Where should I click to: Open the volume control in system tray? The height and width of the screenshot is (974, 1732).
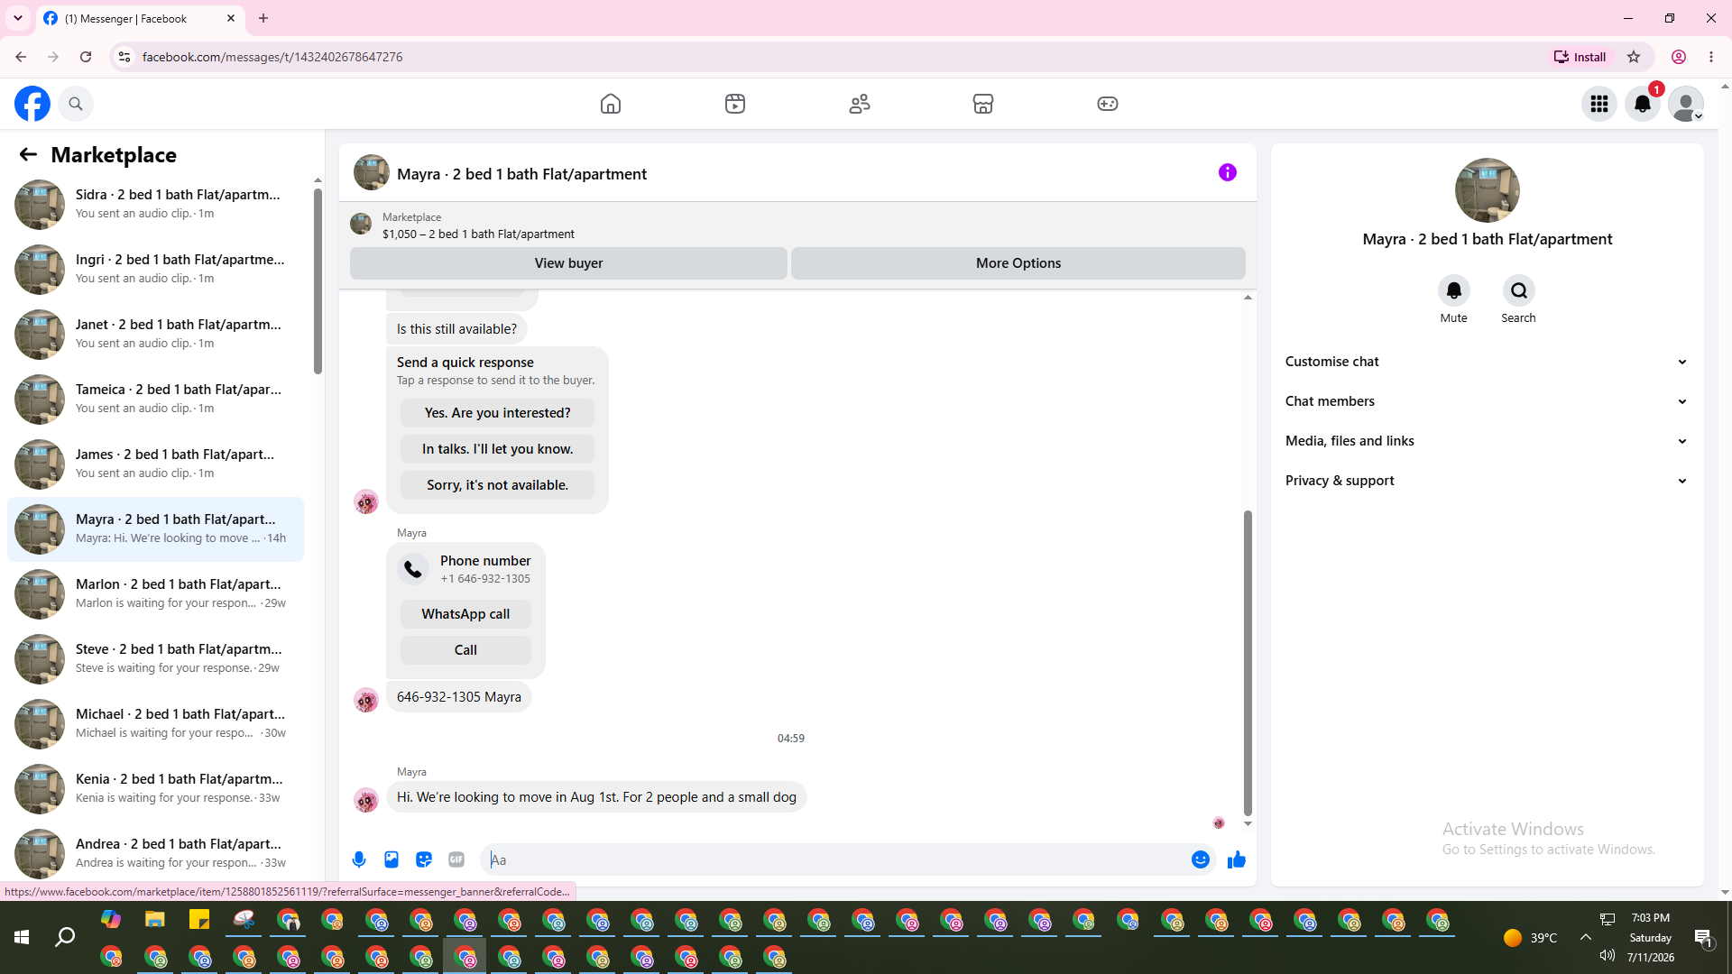coord(1607,956)
